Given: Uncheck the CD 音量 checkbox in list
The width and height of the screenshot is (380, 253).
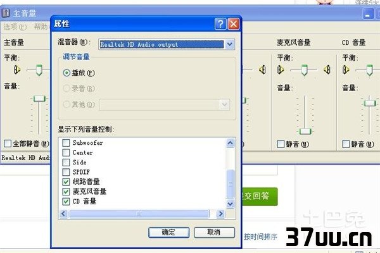Looking at the screenshot, I should pos(66,201).
